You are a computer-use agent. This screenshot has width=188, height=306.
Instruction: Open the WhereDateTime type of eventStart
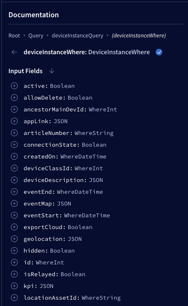[87, 216]
